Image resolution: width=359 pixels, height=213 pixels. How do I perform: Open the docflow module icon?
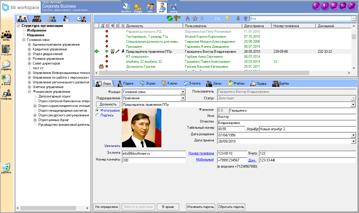pos(126,7)
